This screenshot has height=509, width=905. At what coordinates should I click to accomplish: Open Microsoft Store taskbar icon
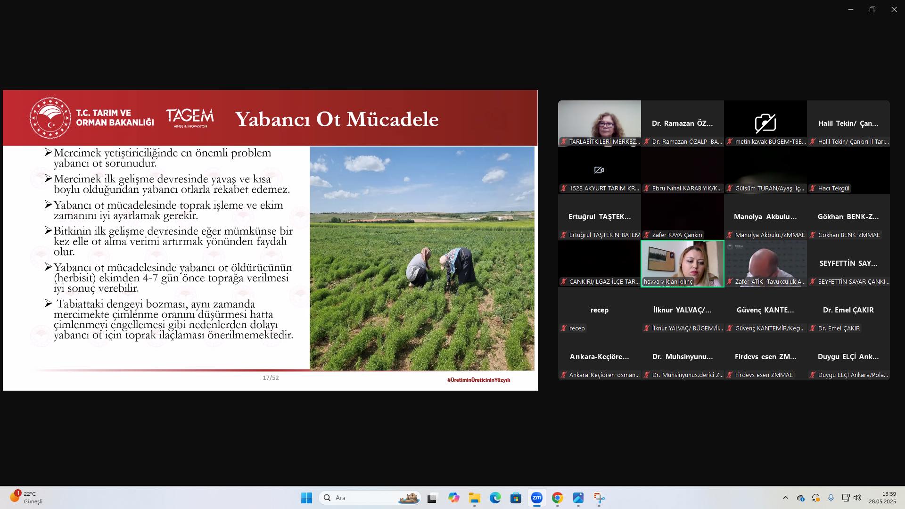(x=516, y=498)
